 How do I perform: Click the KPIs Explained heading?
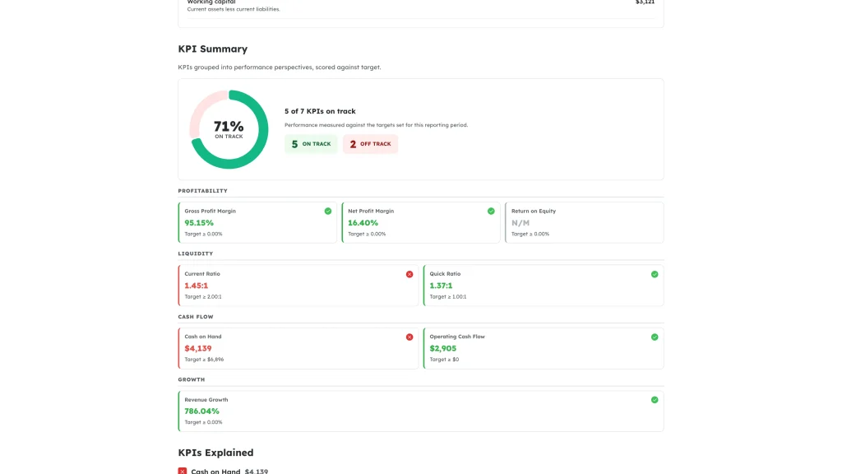(215, 453)
